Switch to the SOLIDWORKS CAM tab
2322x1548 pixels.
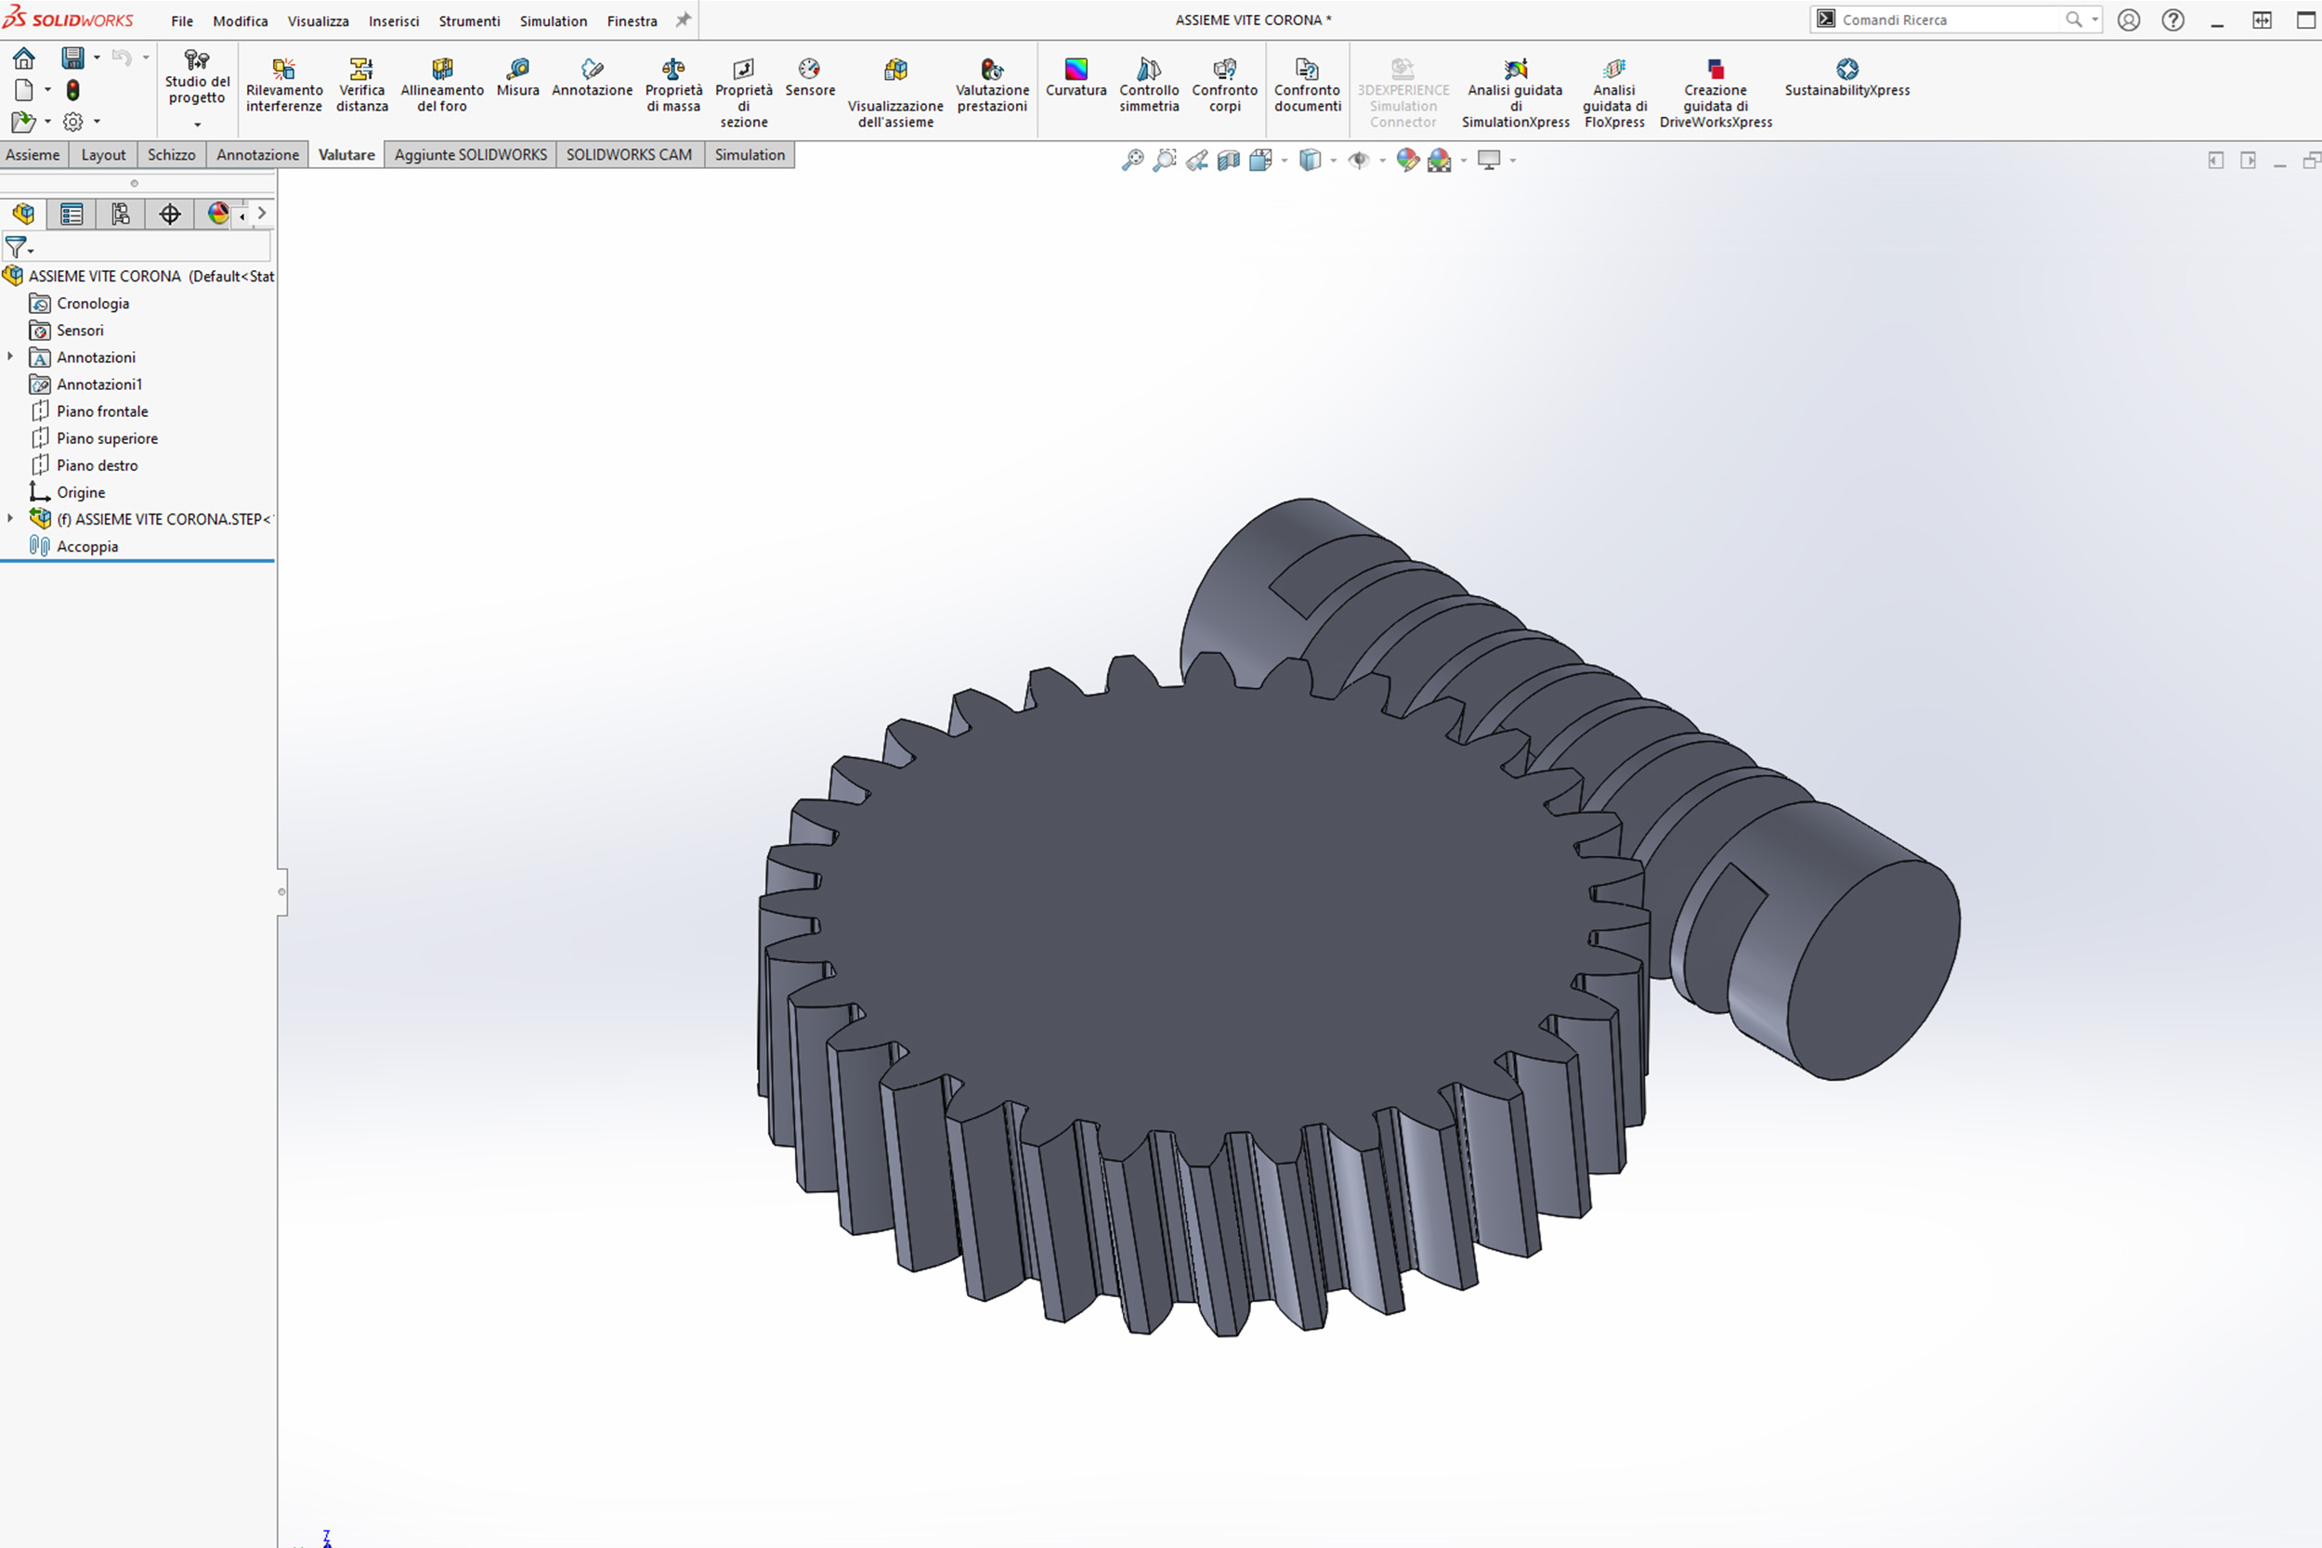629,155
